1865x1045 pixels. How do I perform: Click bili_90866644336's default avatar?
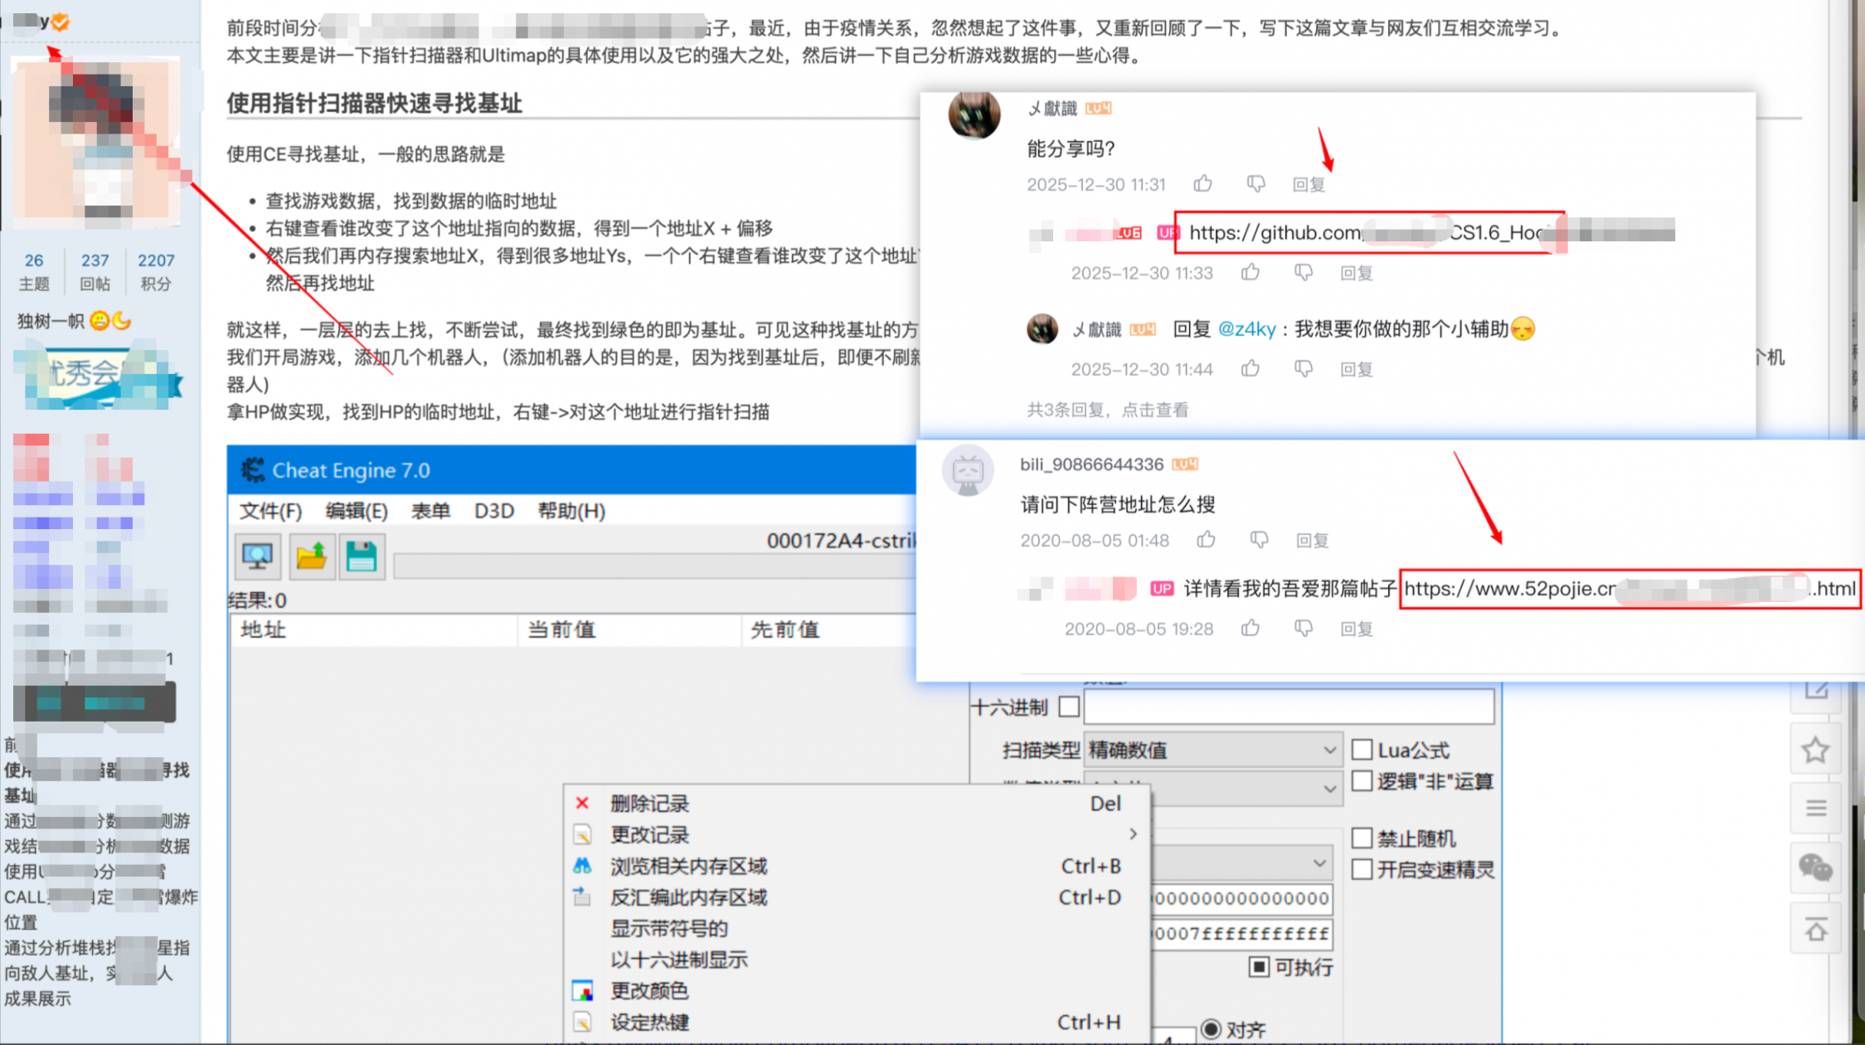point(968,469)
